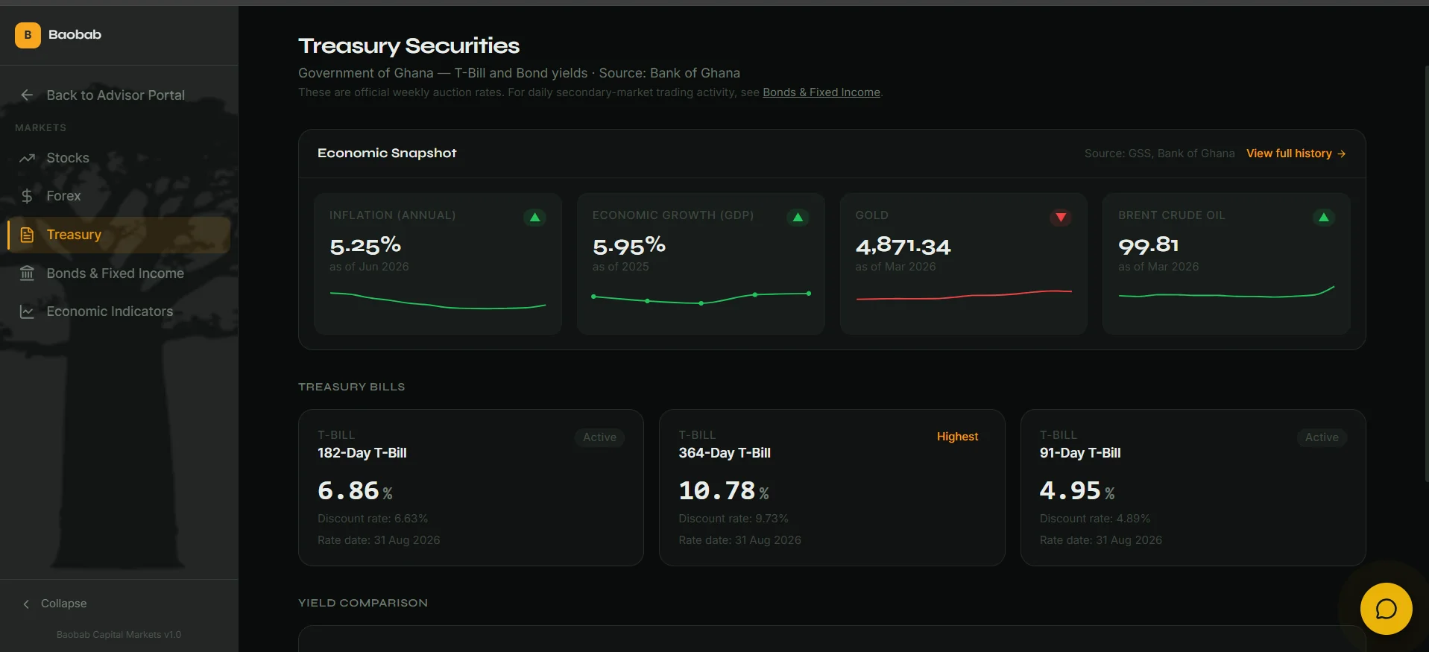Select the 182-Day T-Bill card title

pyautogui.click(x=362, y=453)
